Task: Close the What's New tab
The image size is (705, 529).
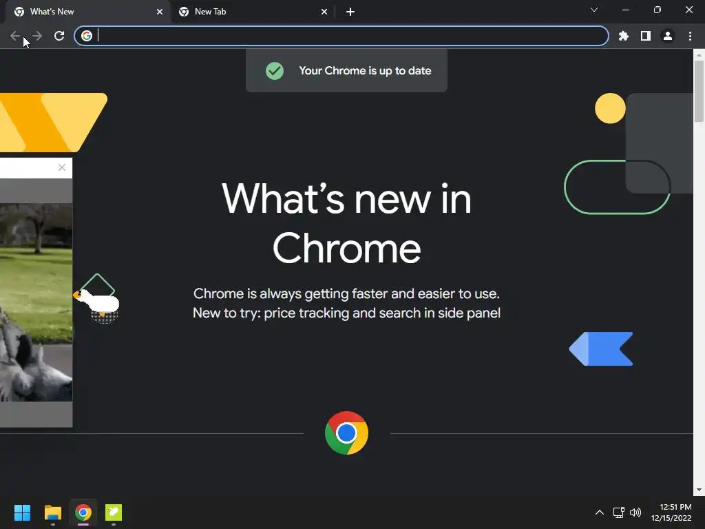Action: (160, 12)
